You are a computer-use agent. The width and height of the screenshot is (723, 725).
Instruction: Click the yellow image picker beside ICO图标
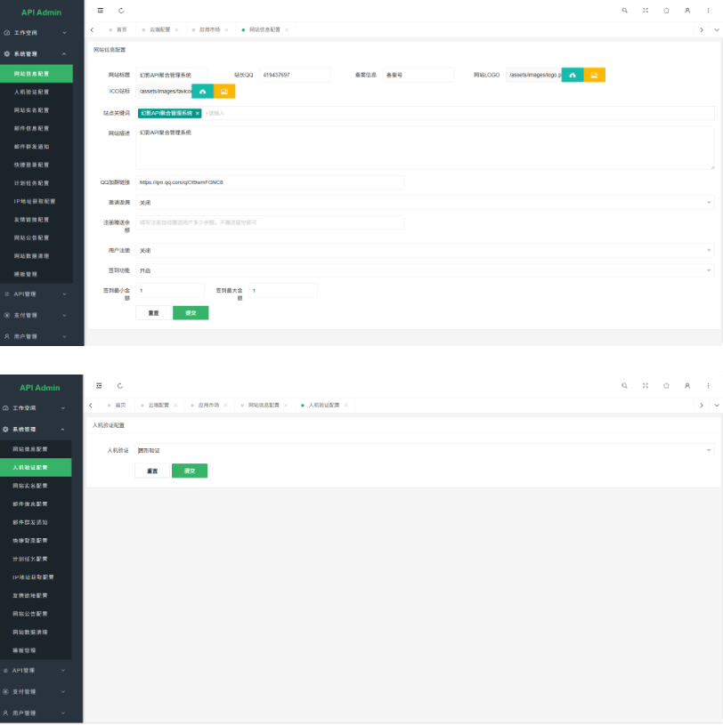(x=224, y=92)
